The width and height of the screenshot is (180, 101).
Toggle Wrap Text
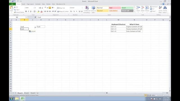(x=61, y=8)
